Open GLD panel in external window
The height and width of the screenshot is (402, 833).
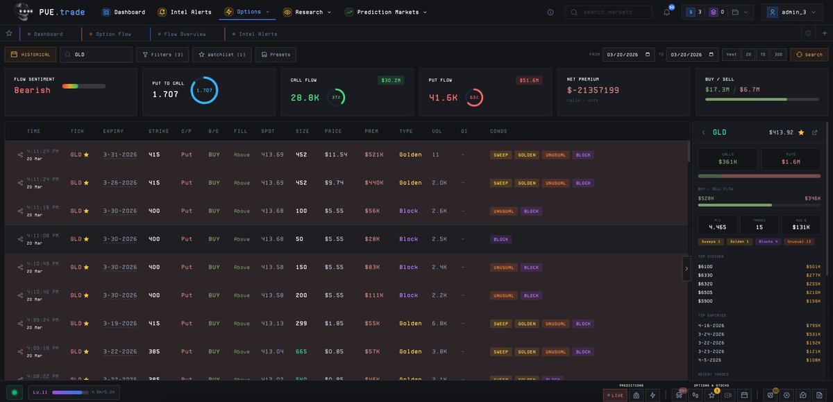click(815, 132)
